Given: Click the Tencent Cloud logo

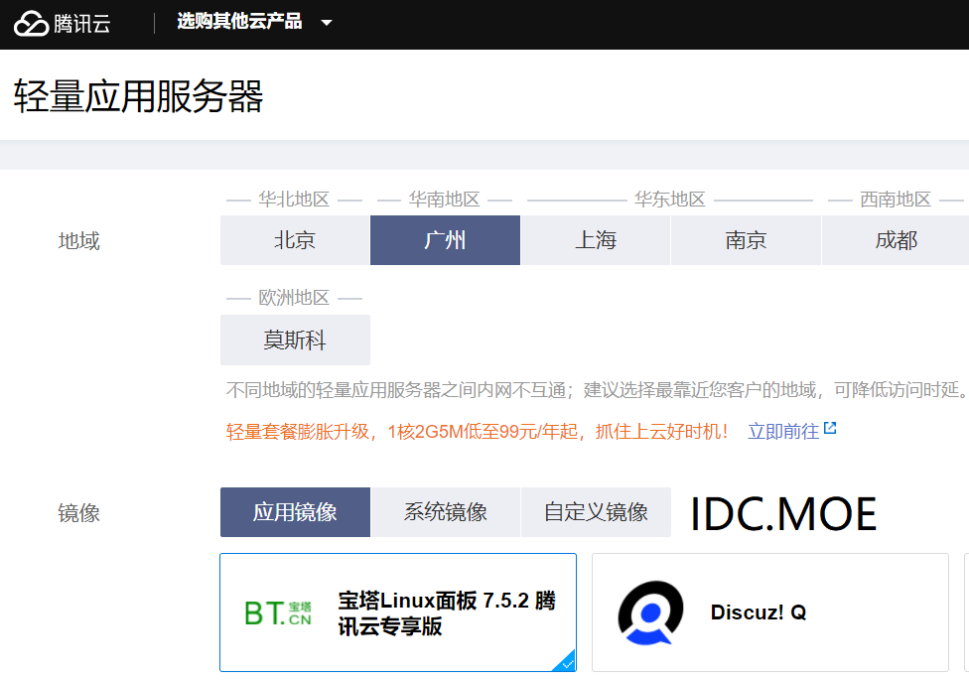Looking at the screenshot, I should coord(62,24).
